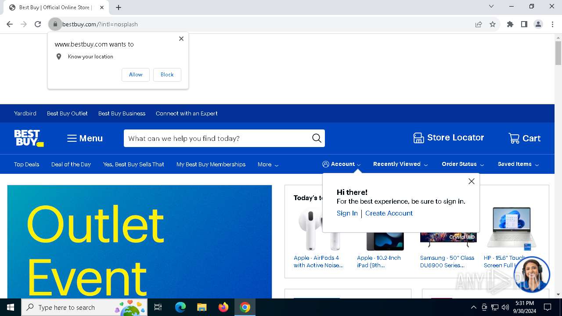Click the magnifying glass search icon
The height and width of the screenshot is (316, 562).
pyautogui.click(x=317, y=138)
